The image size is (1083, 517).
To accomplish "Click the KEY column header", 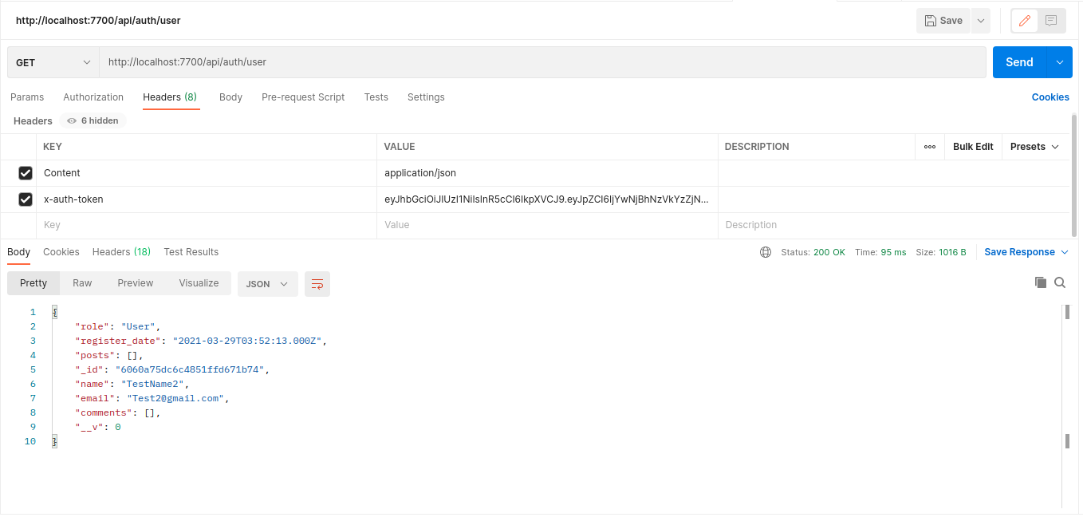I will pos(53,147).
